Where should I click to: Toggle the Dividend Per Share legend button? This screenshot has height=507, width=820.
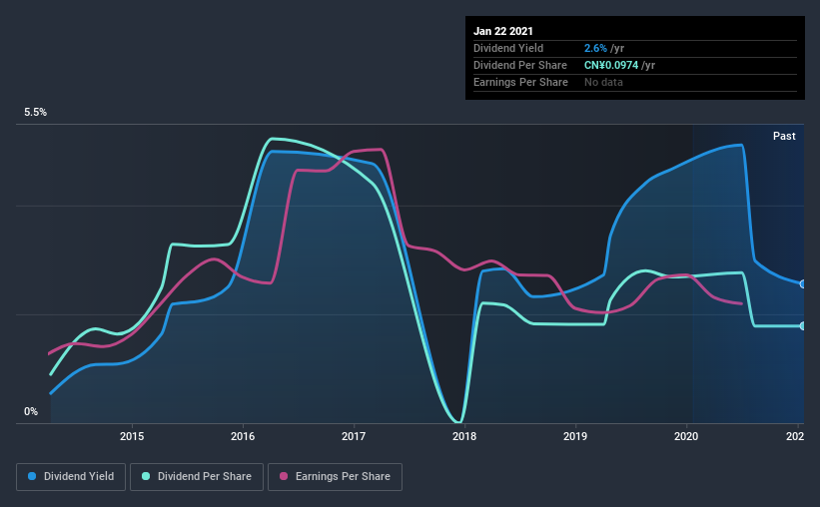coord(197,477)
